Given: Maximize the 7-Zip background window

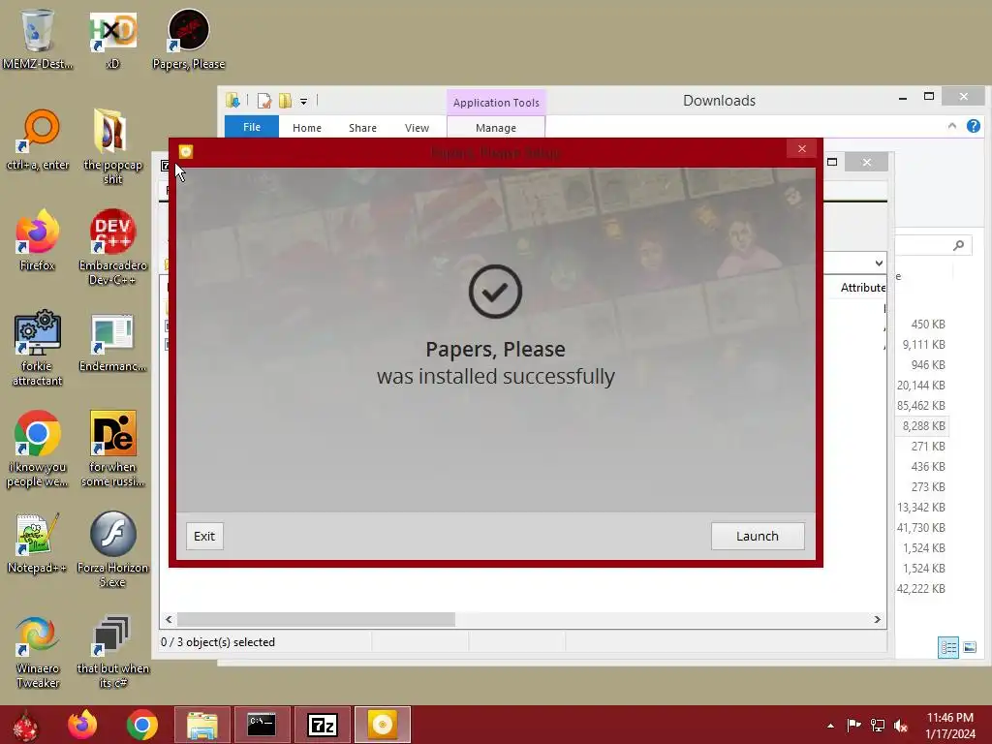Looking at the screenshot, I should pyautogui.click(x=832, y=162).
